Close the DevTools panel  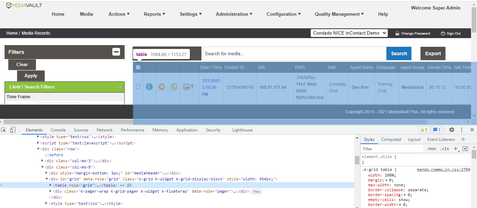click(x=472, y=130)
